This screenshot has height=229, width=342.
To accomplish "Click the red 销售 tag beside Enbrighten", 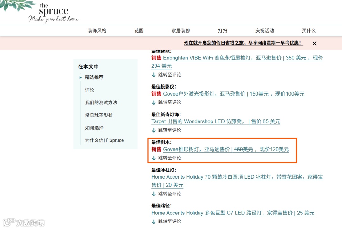I will pyautogui.click(x=156, y=58).
